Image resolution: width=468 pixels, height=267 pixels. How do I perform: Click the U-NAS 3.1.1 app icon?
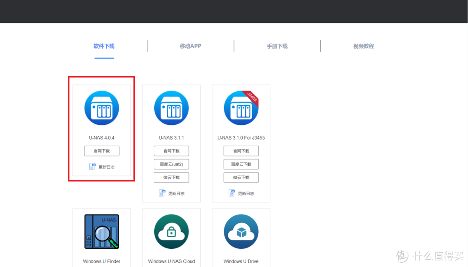click(171, 108)
